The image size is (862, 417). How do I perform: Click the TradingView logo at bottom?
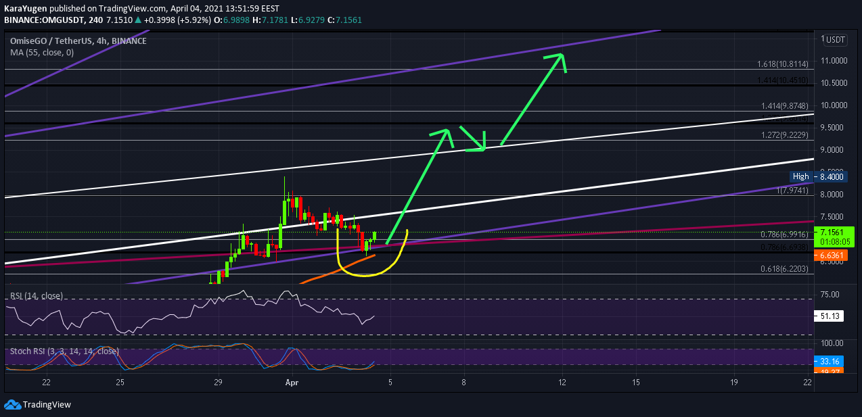coord(37,404)
